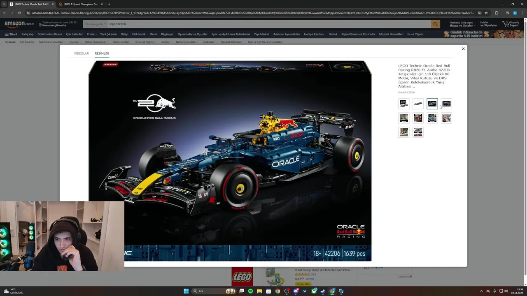Expand Oyuncak Bebekler subnav dropdown
527x296 pixels.
pos(232,42)
